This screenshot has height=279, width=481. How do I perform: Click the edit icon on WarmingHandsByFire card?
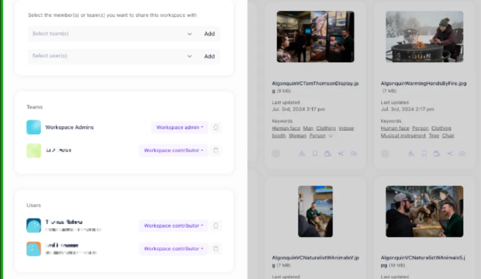pos(411,153)
